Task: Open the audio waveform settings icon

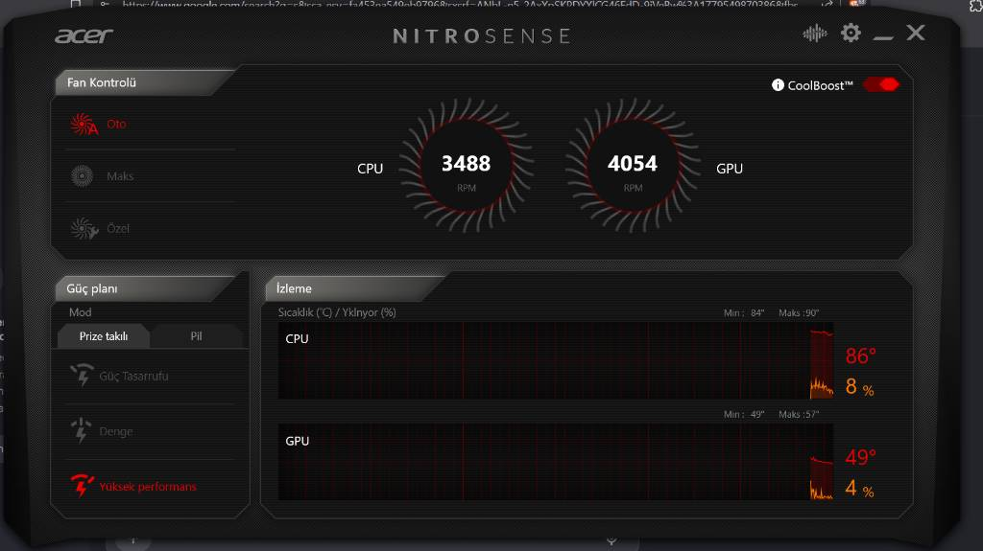Action: click(814, 34)
